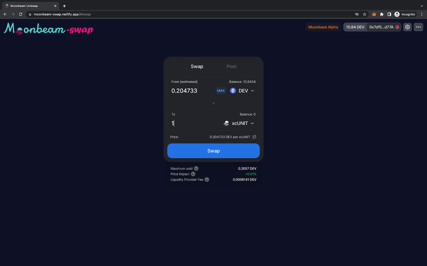The width and height of the screenshot is (427, 266).
Task: Click the browser address bar URL
Action: 62,14
